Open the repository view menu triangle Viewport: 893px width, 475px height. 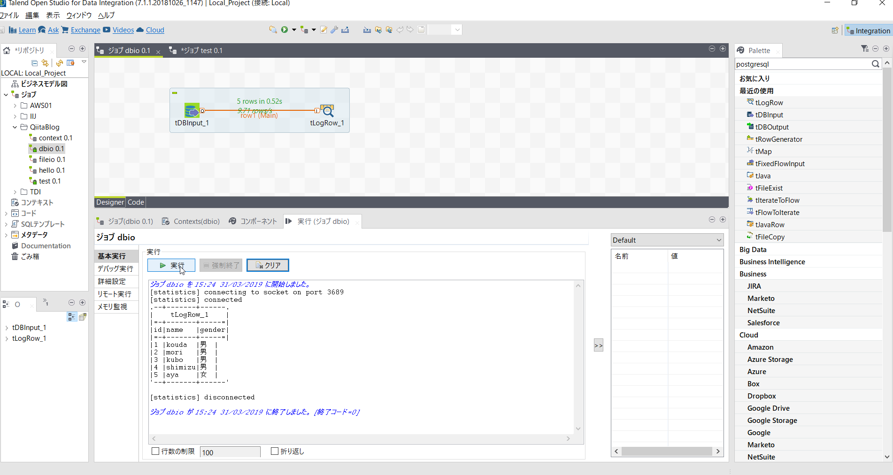click(84, 62)
